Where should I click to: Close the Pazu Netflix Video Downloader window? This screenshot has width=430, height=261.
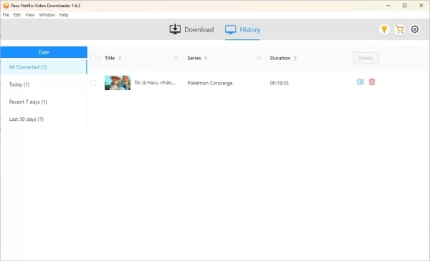pyautogui.click(x=421, y=6)
